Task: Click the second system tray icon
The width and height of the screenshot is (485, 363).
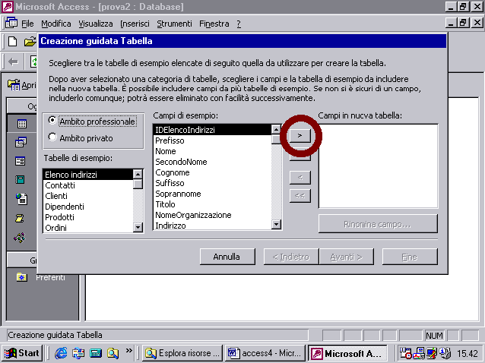Action: 419,353
